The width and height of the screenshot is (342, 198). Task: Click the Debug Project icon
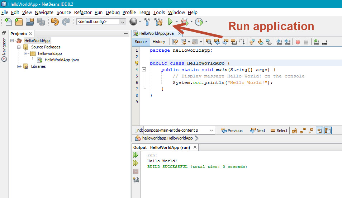coord(185,22)
